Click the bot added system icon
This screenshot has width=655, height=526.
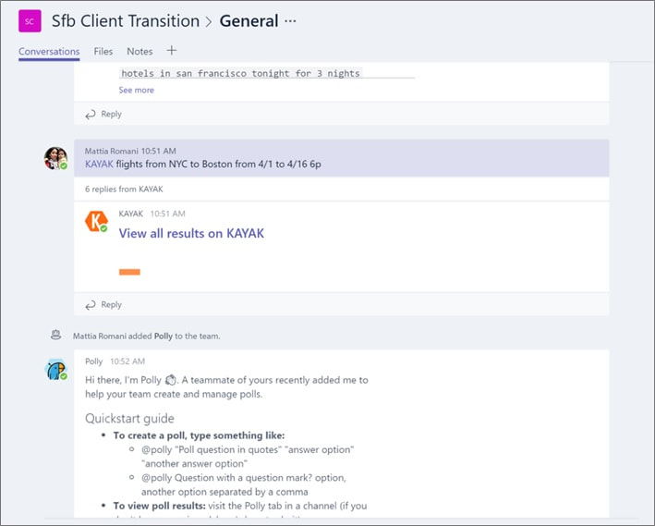[x=55, y=335]
